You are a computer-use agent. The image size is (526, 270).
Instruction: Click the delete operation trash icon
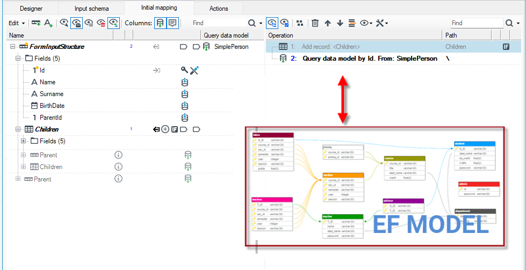click(315, 23)
